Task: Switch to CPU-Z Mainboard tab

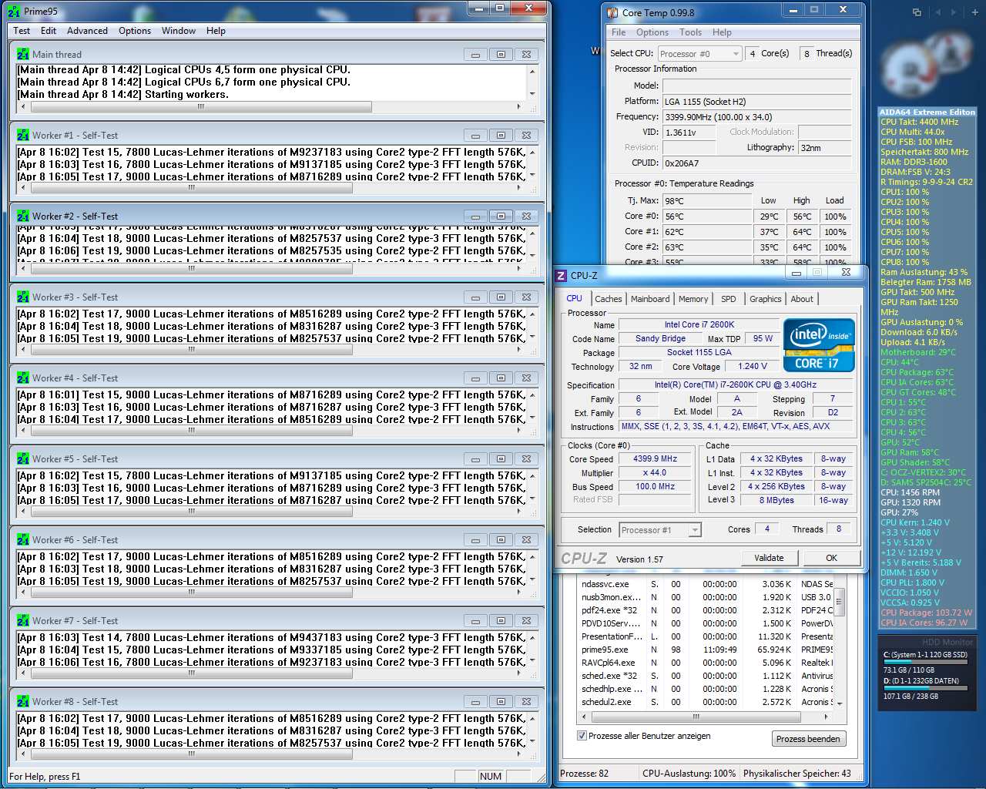Action: pos(650,299)
